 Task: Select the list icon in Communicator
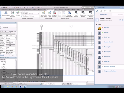click(110, 11)
